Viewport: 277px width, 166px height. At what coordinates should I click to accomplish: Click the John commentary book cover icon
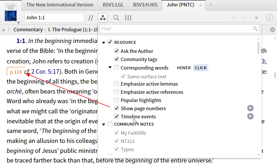[x=11, y=12]
